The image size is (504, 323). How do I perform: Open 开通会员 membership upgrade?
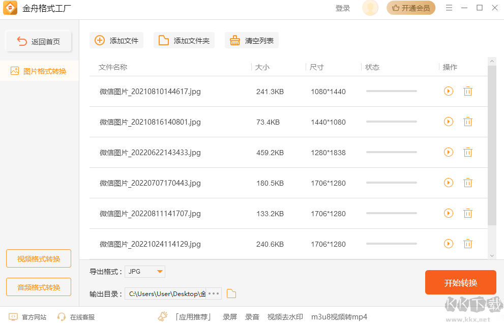coord(411,8)
